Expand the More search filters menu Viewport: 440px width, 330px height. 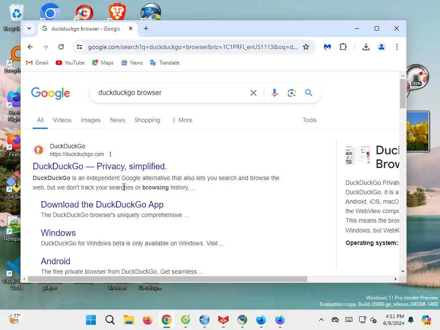coord(182,120)
